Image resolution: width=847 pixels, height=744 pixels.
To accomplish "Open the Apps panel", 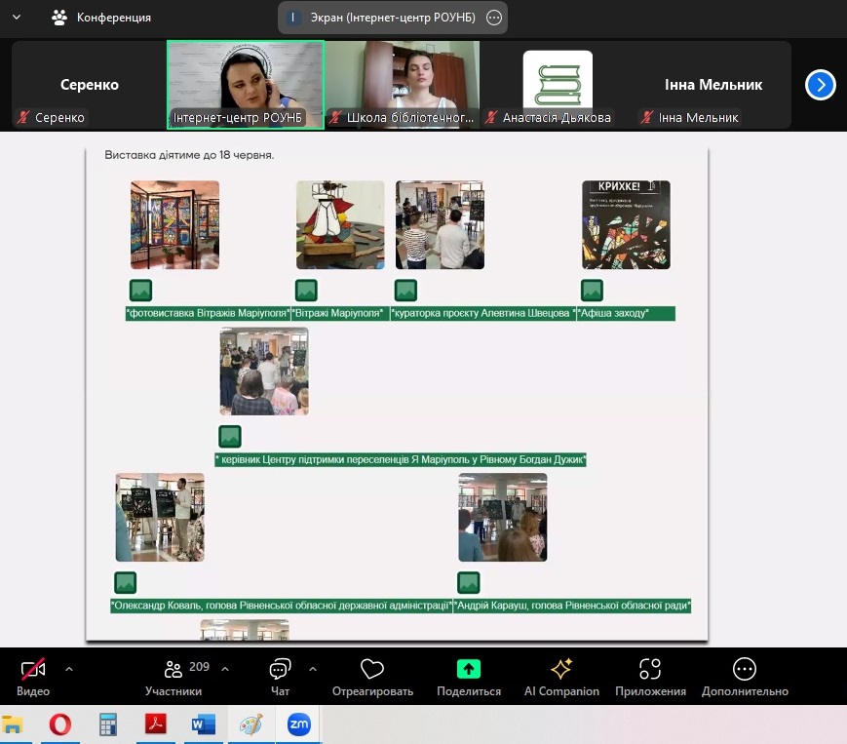I will (650, 670).
